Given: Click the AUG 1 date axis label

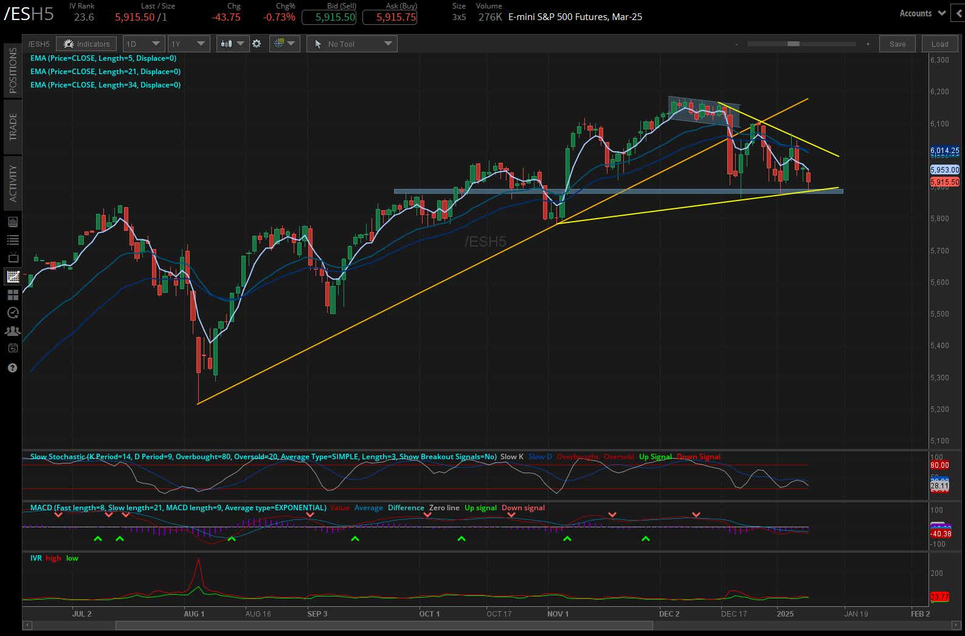Looking at the screenshot, I should pos(194,614).
